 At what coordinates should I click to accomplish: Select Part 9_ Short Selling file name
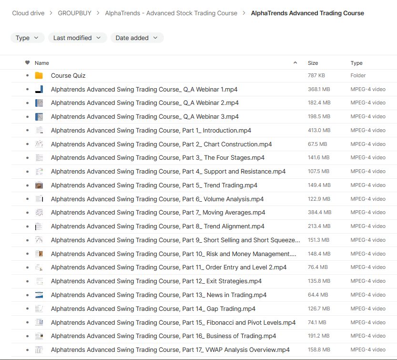tap(175, 240)
